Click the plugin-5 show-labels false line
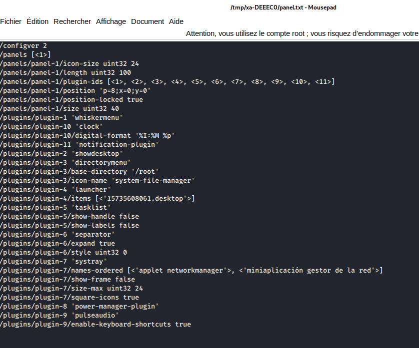This screenshot has width=419, height=348. coord(69,225)
